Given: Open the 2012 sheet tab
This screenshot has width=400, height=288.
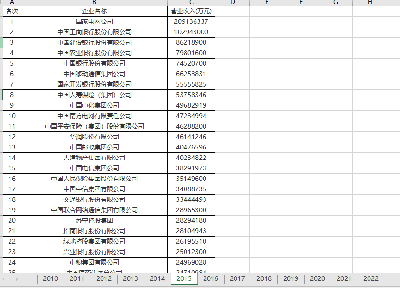Looking at the screenshot, I should [104, 278].
